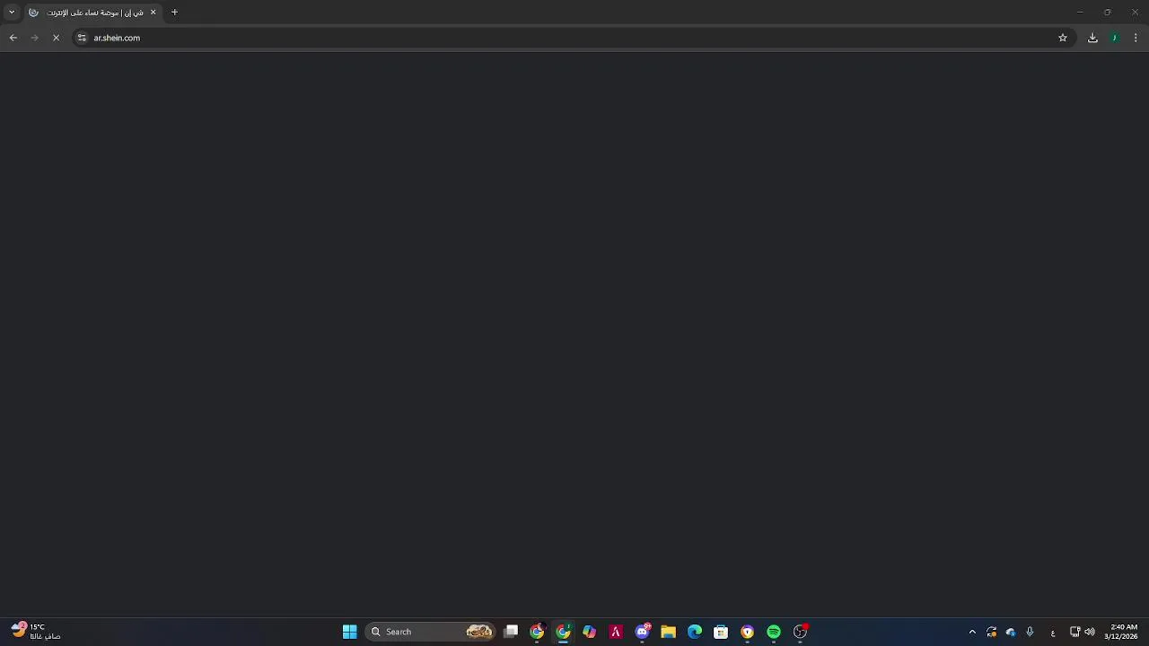Minimize the Chrome window
The height and width of the screenshot is (646, 1149).
1080,13
